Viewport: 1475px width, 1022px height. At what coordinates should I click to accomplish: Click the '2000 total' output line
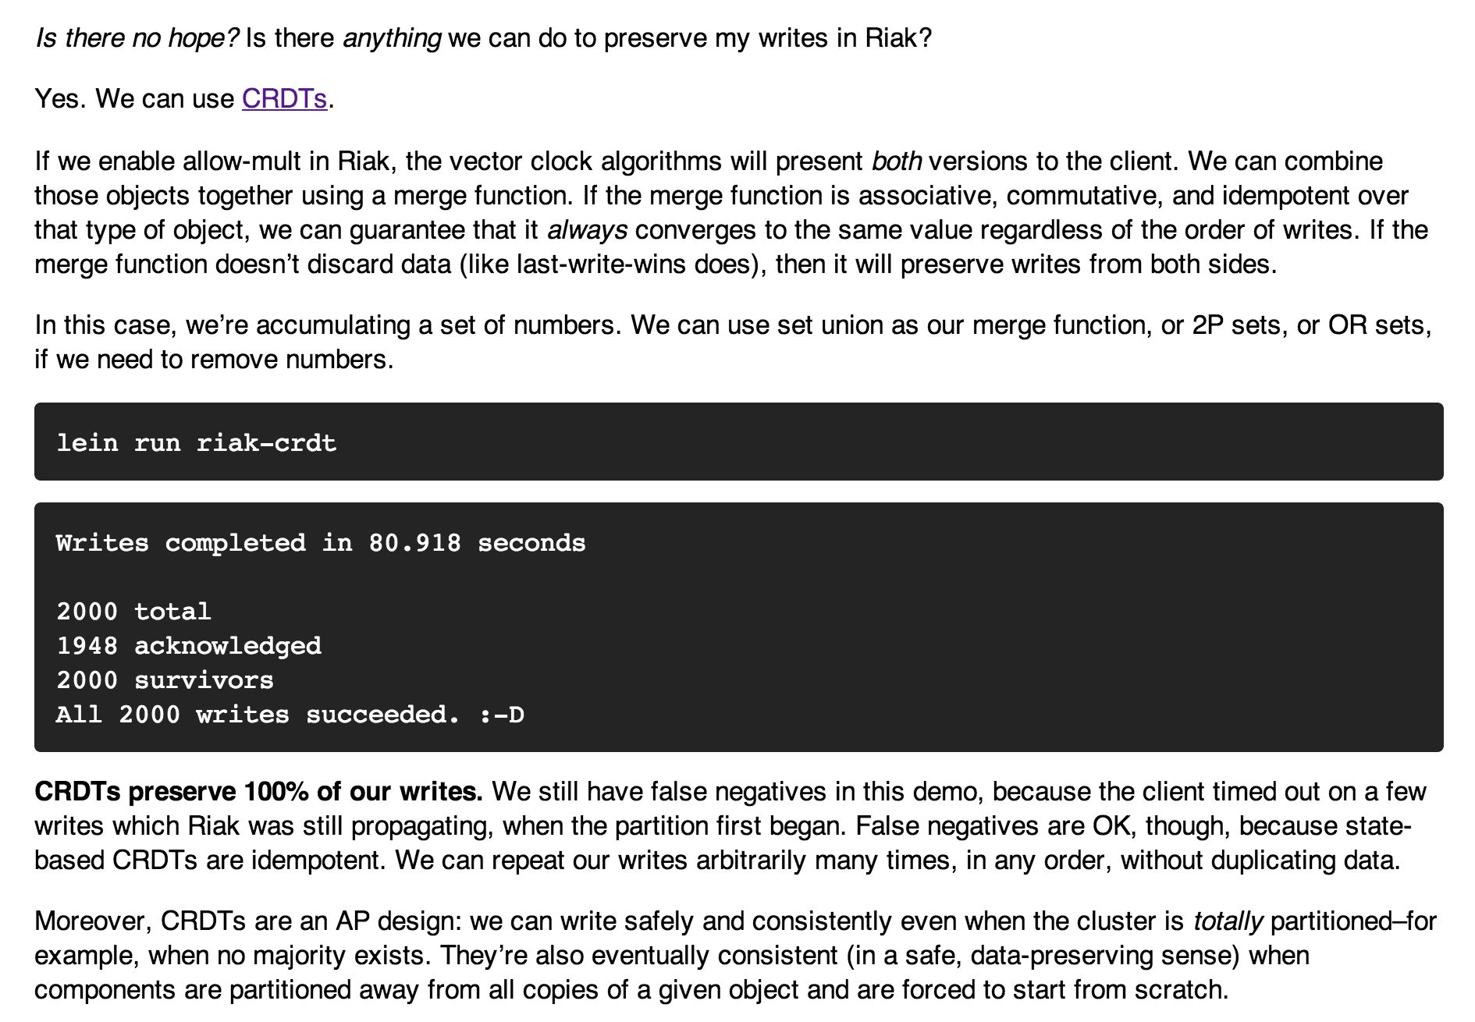[x=133, y=612]
